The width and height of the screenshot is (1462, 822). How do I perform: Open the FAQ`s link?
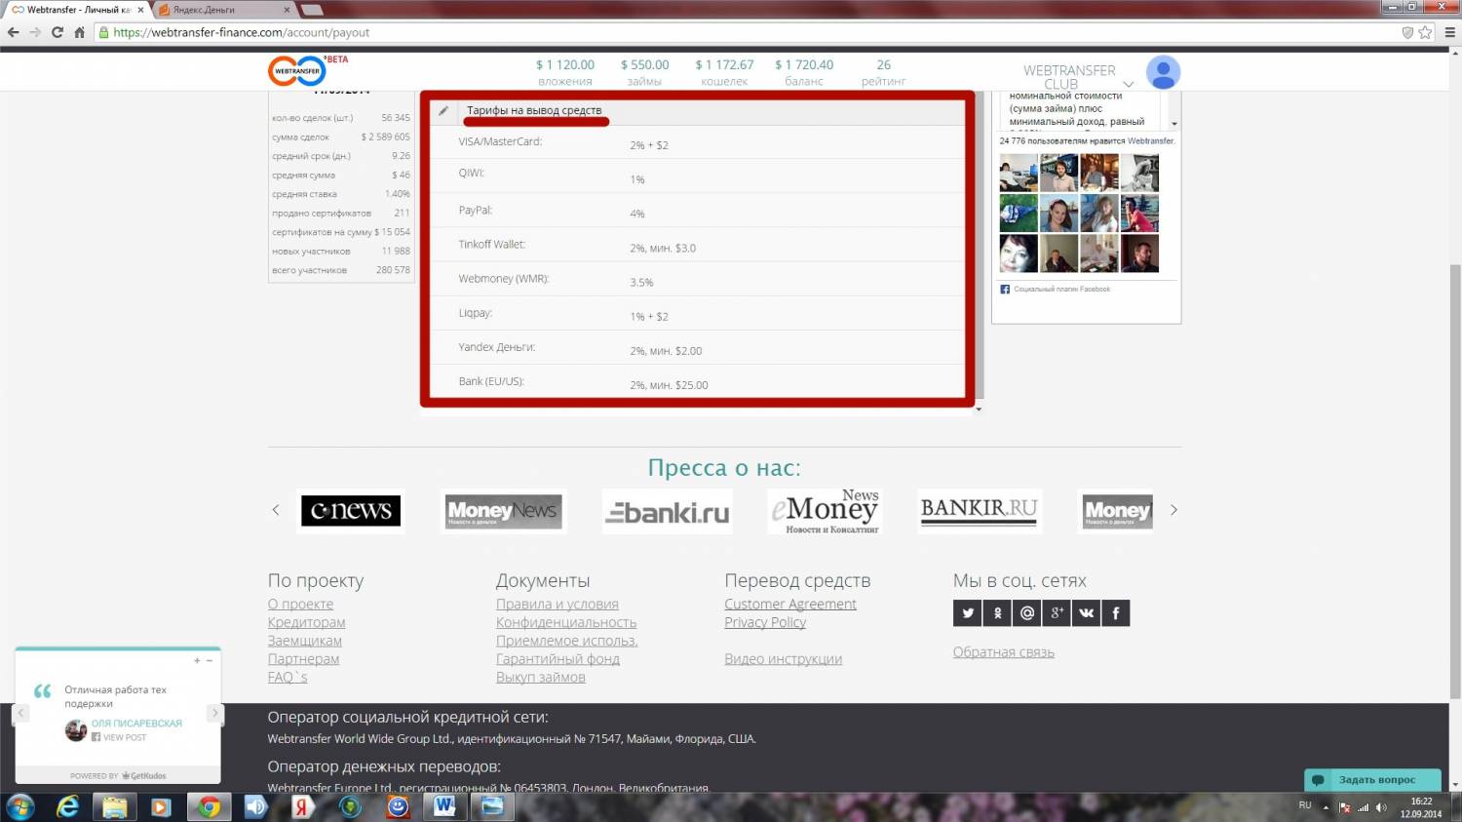288,677
